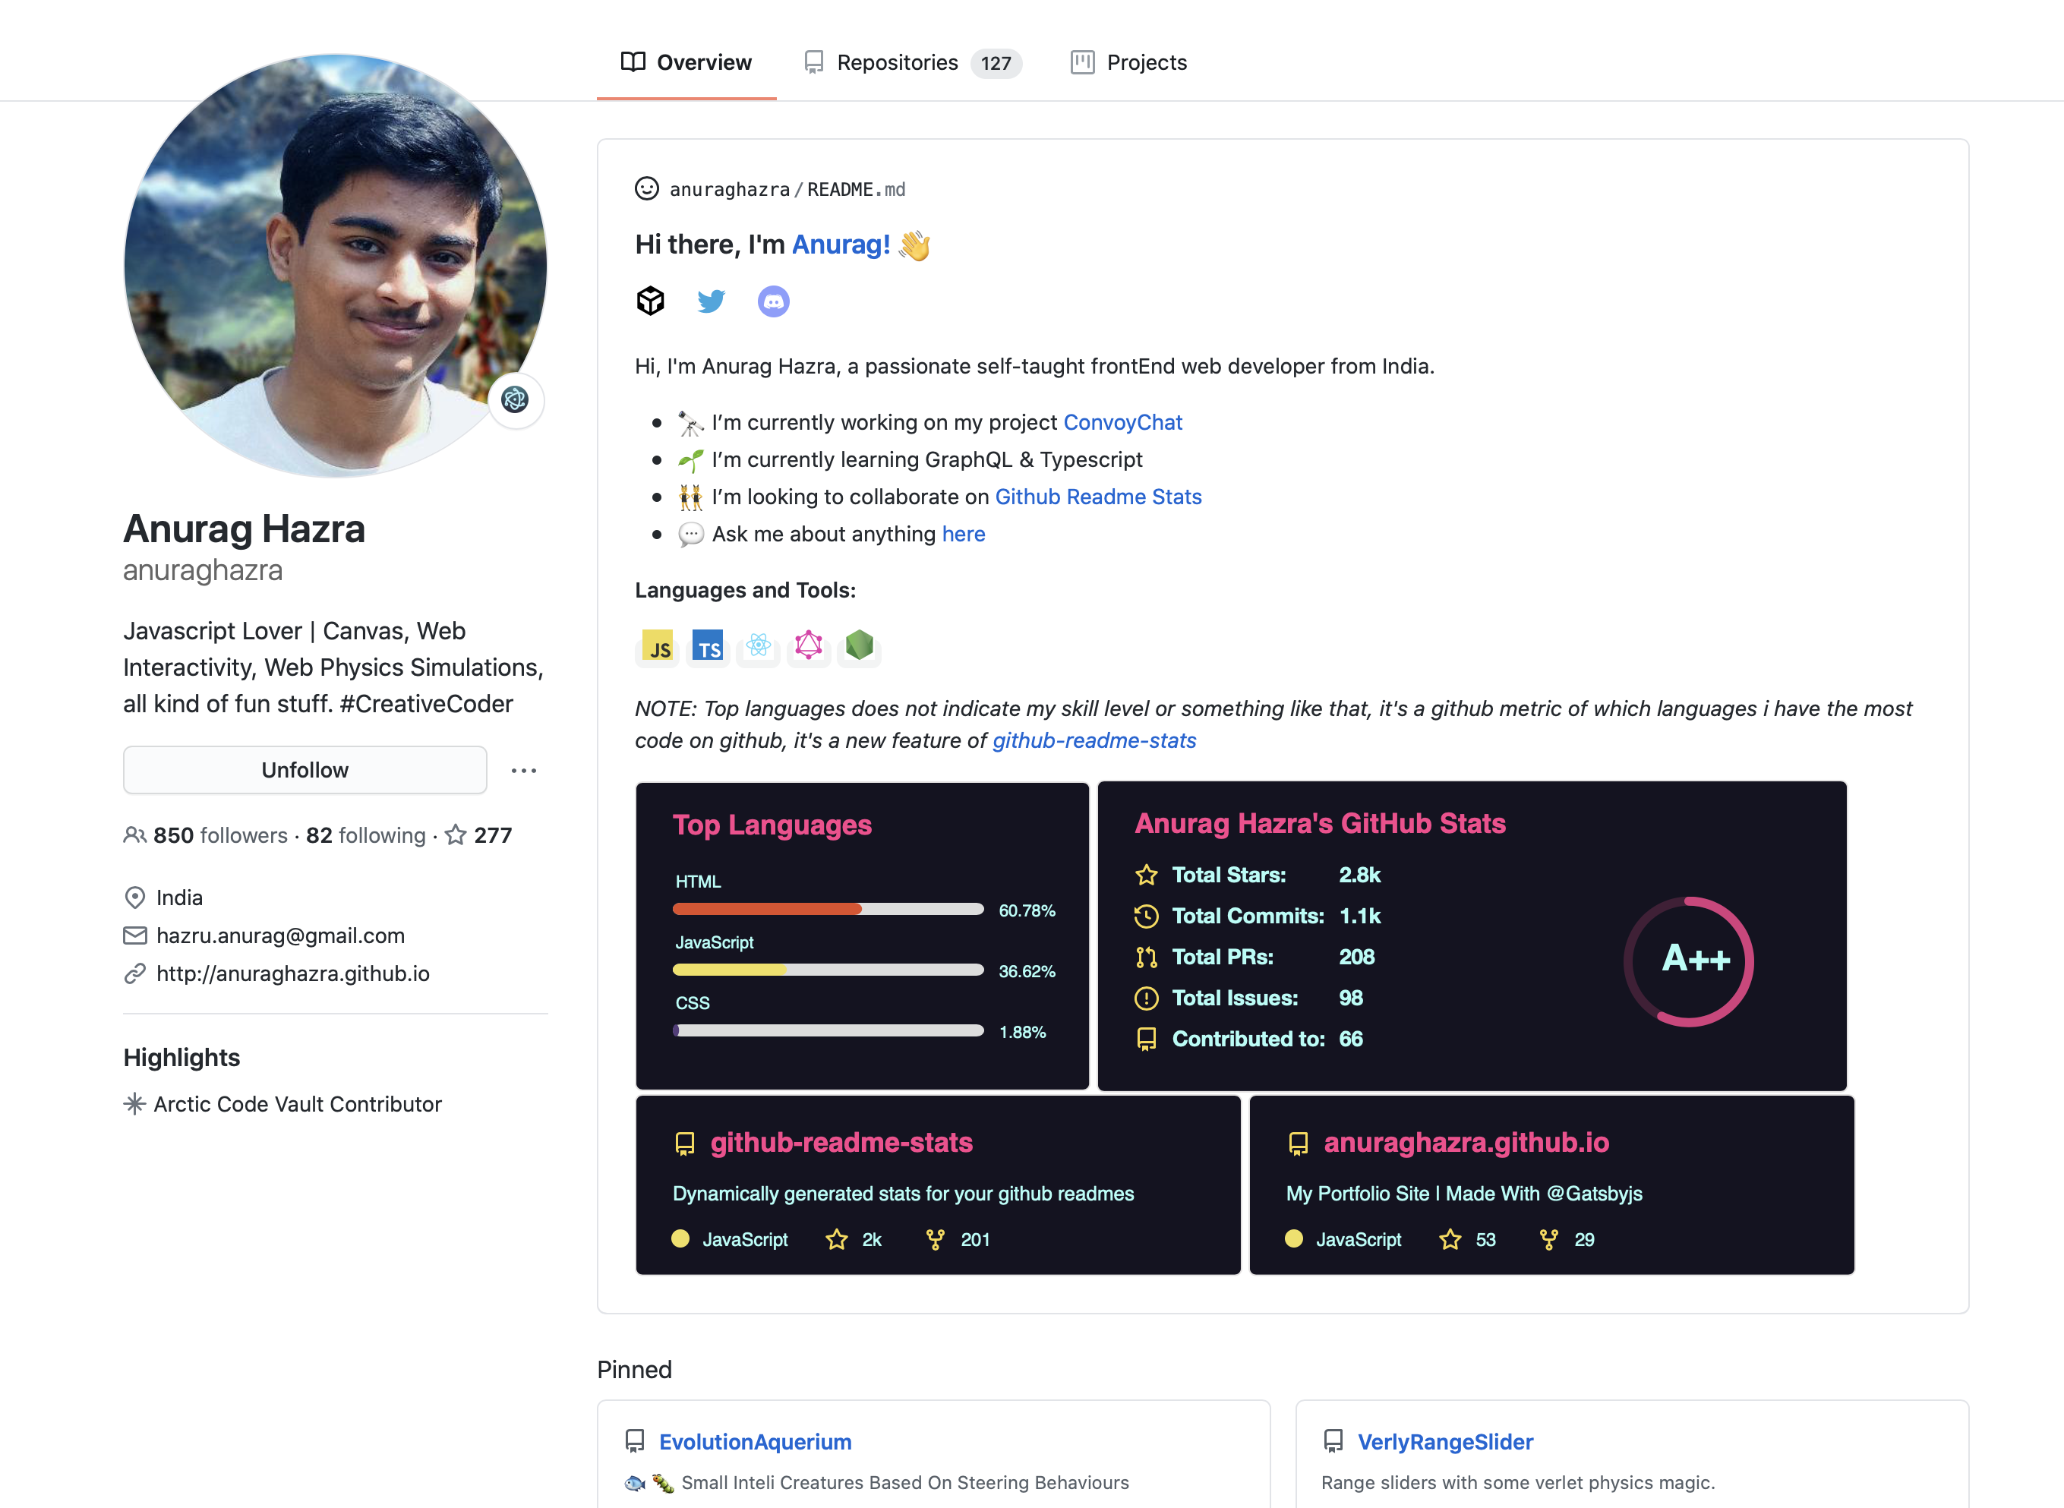Click the location pin icon beside India
Viewport: 2064px width, 1508px height.
click(x=134, y=898)
